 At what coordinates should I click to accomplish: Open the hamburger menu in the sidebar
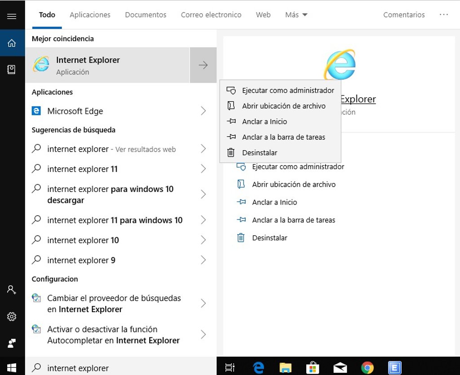click(x=12, y=16)
